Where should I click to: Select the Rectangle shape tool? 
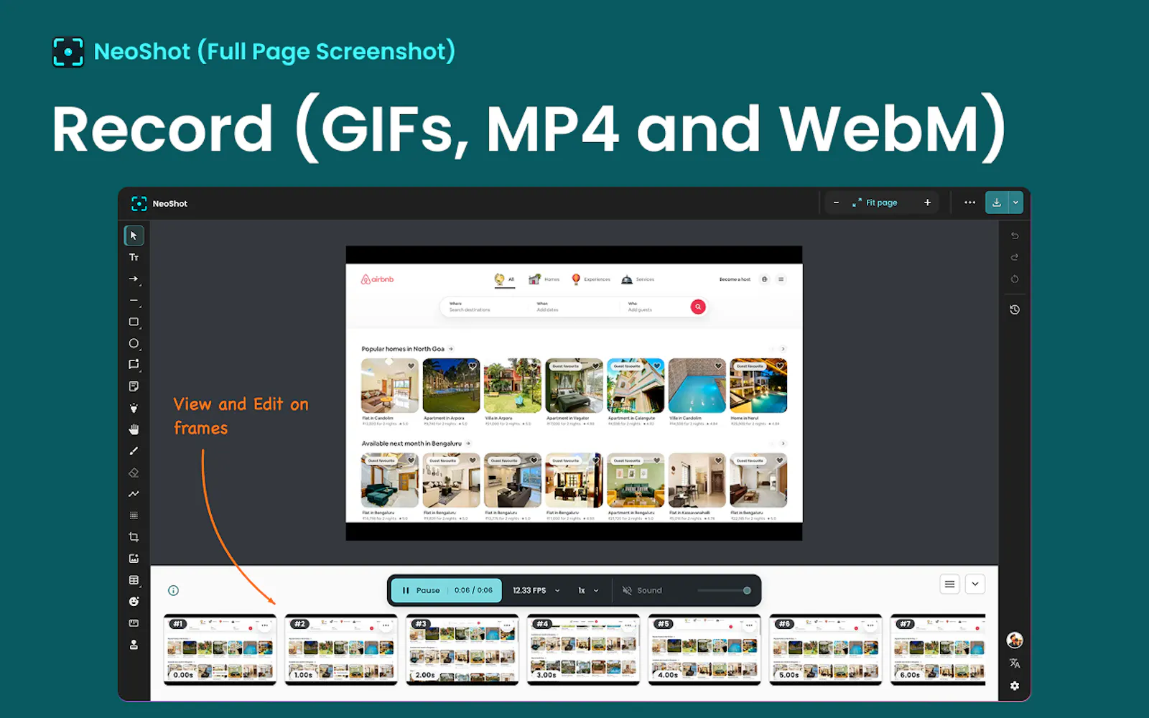tap(134, 322)
